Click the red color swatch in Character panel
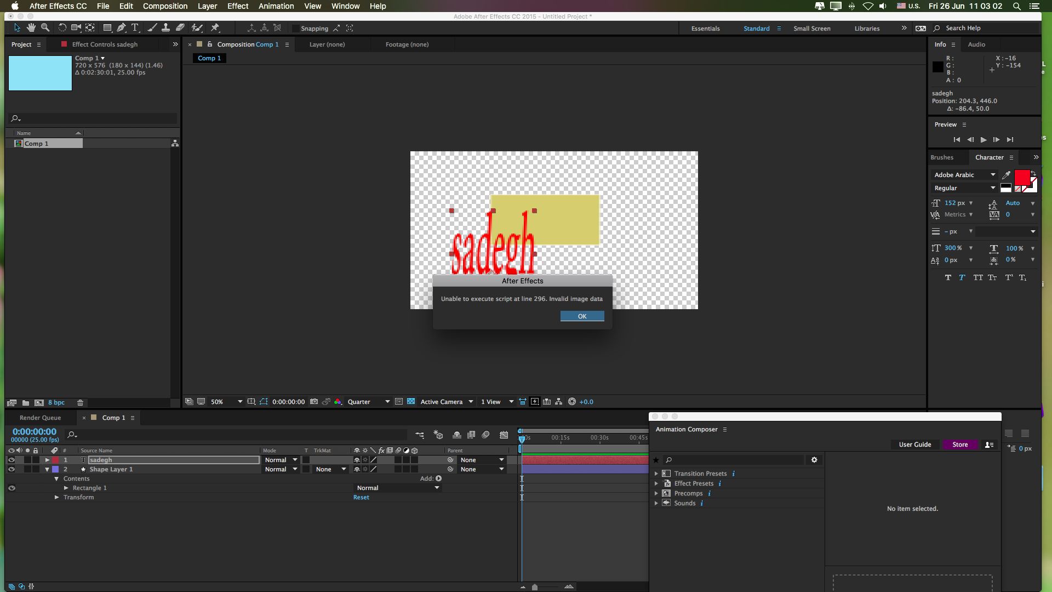This screenshot has width=1052, height=592. point(1025,177)
